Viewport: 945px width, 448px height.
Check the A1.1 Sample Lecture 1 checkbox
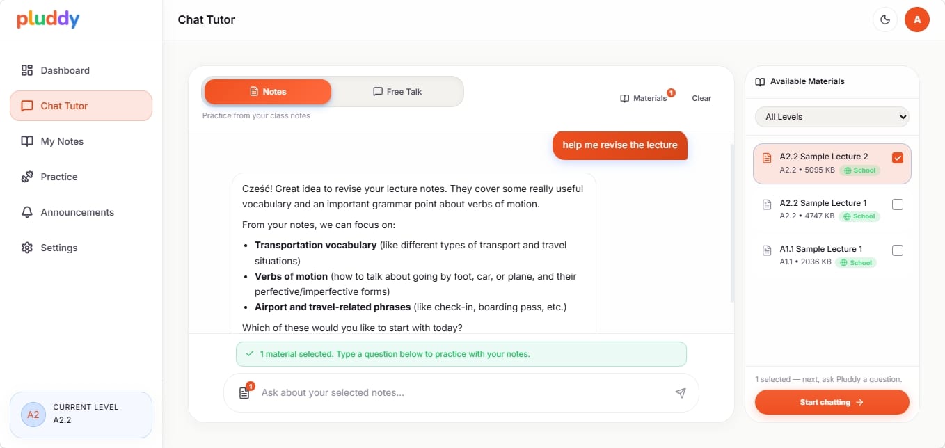click(898, 250)
